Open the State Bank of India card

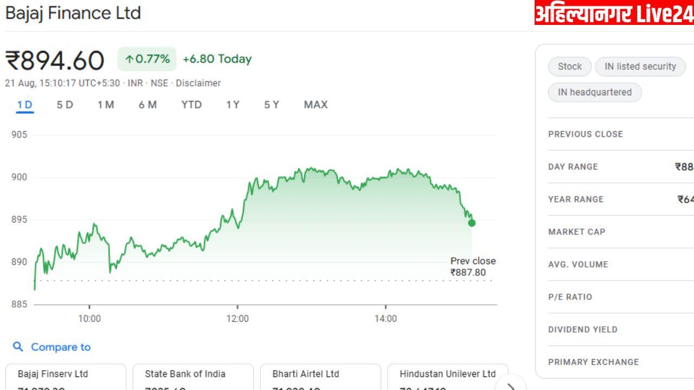tap(193, 378)
